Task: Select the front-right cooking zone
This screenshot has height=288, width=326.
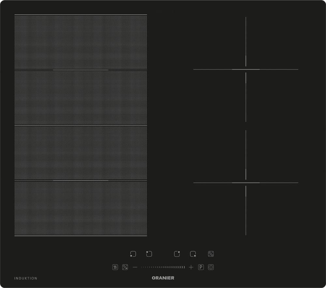Action: click(x=193, y=254)
